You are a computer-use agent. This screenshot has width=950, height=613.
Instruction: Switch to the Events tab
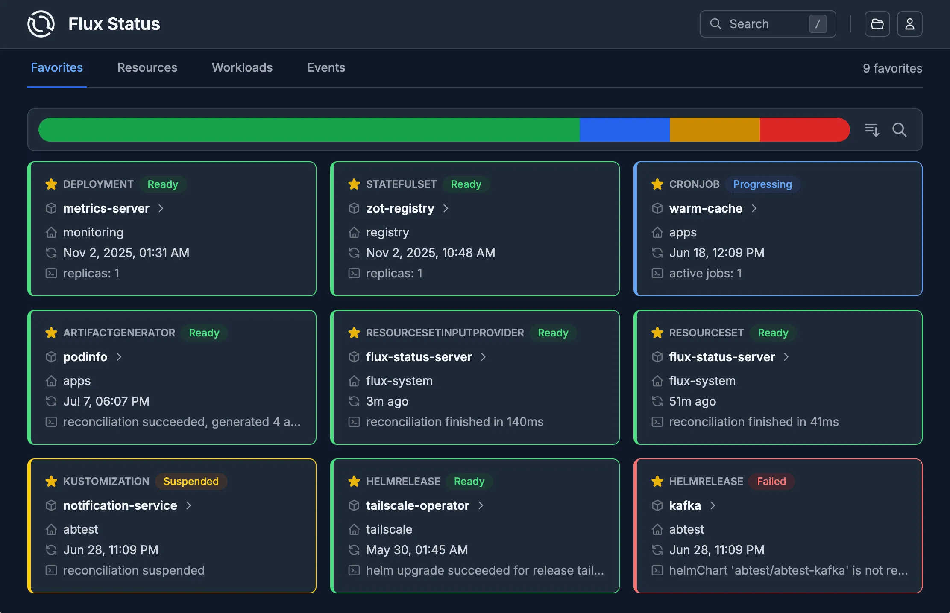[x=326, y=67]
